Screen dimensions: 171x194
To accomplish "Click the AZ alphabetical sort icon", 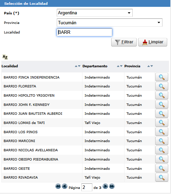I will click(x=5, y=57).
